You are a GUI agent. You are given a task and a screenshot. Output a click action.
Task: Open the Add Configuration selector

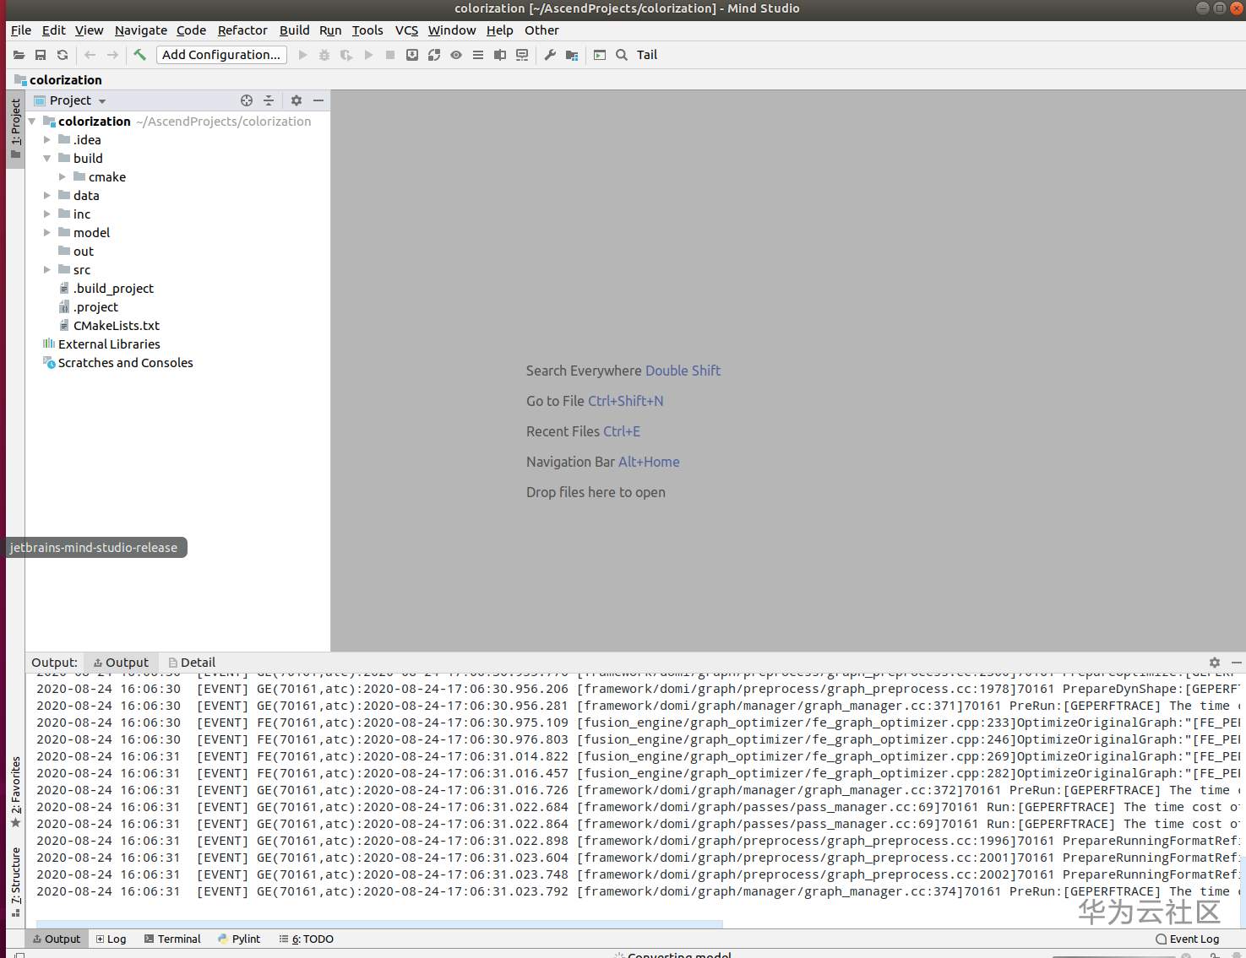coord(221,55)
